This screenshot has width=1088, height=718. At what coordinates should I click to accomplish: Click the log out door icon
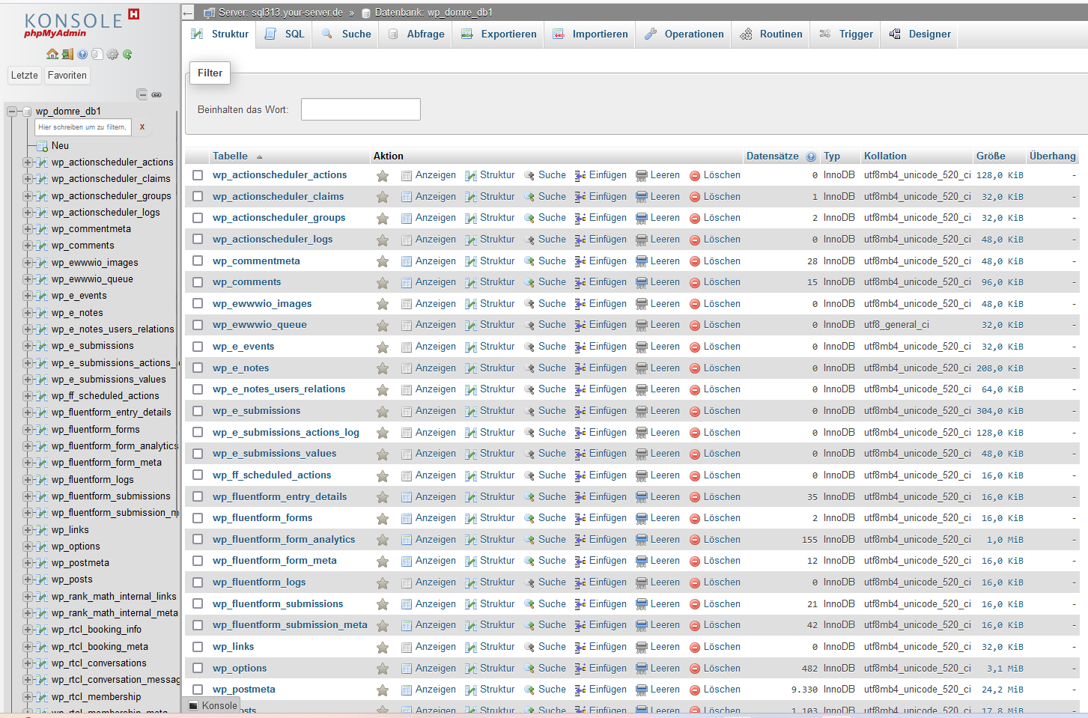pos(67,54)
